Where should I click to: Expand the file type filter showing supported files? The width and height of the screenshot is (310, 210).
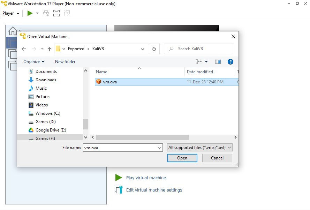point(229,147)
